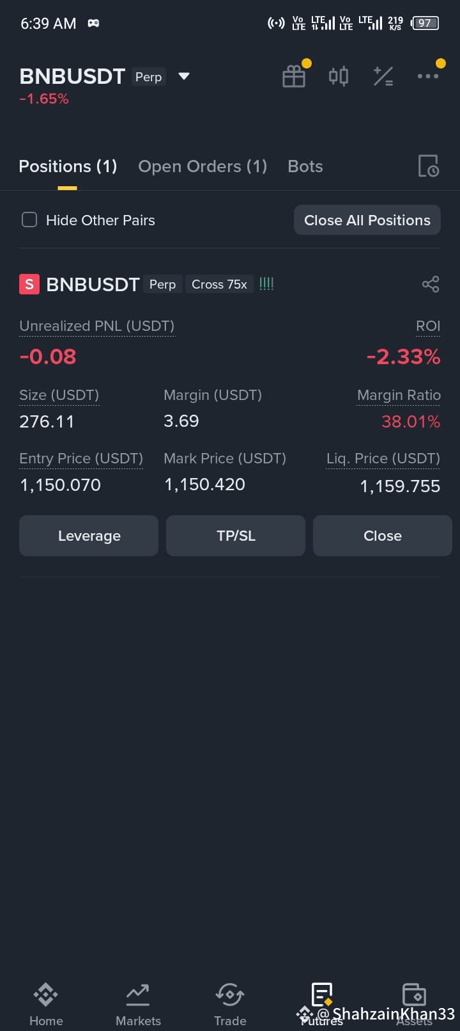Viewport: 460px width, 1031px height.
Task: Tap the Close All Positions button
Action: click(367, 220)
